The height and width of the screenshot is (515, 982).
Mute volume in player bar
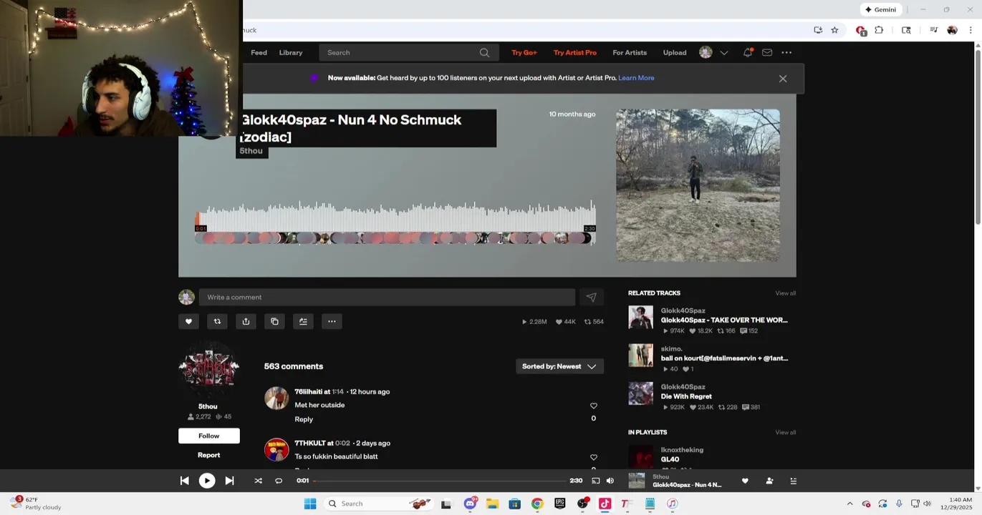[610, 481]
